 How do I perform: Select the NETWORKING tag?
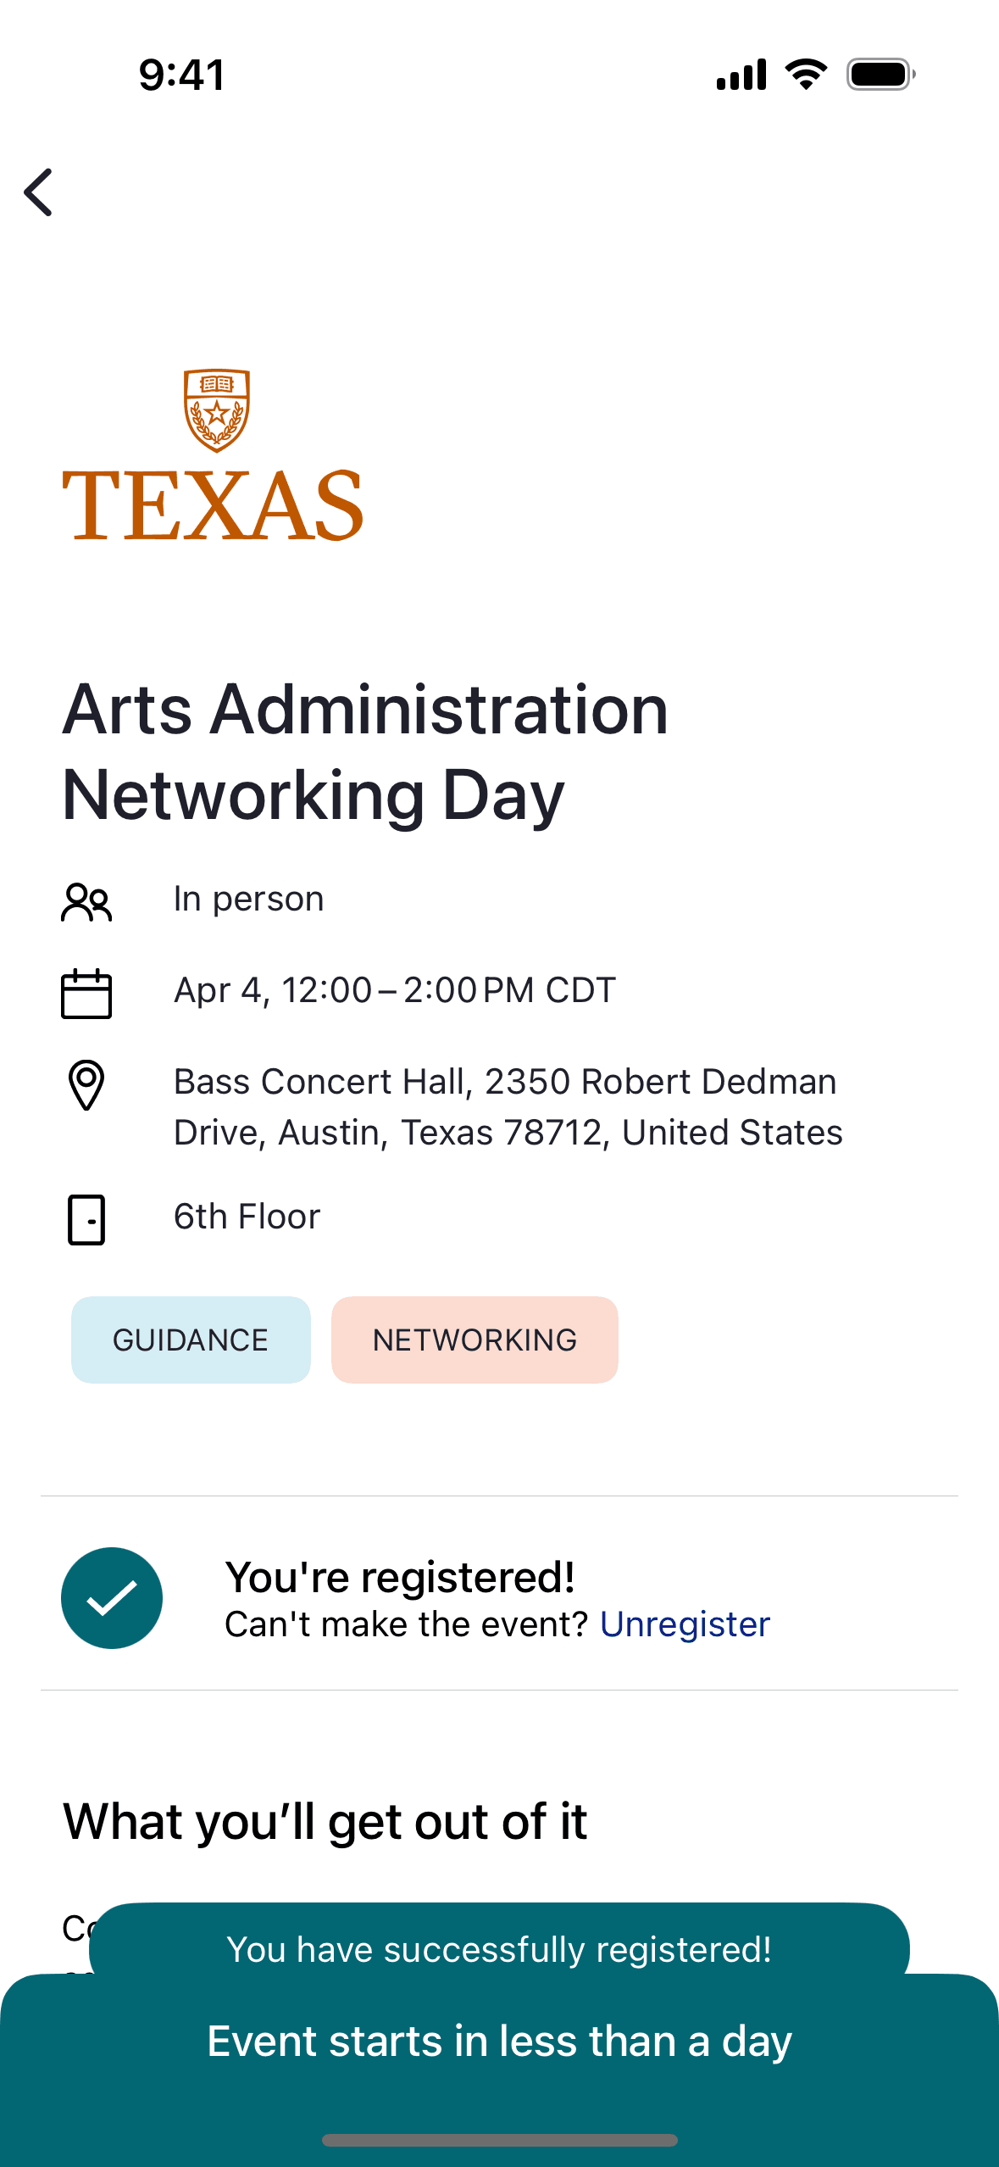tap(475, 1340)
